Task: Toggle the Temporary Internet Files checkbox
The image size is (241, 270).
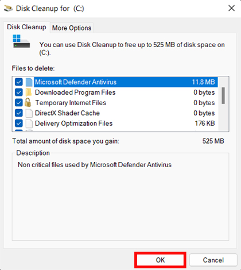Action: coord(19,103)
